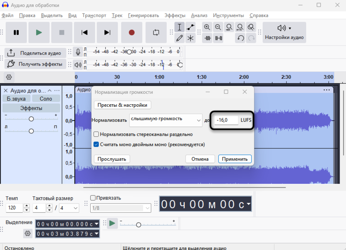Uncheck 'Считать моно двойным моно'
The width and height of the screenshot is (346, 250).
pos(96,144)
